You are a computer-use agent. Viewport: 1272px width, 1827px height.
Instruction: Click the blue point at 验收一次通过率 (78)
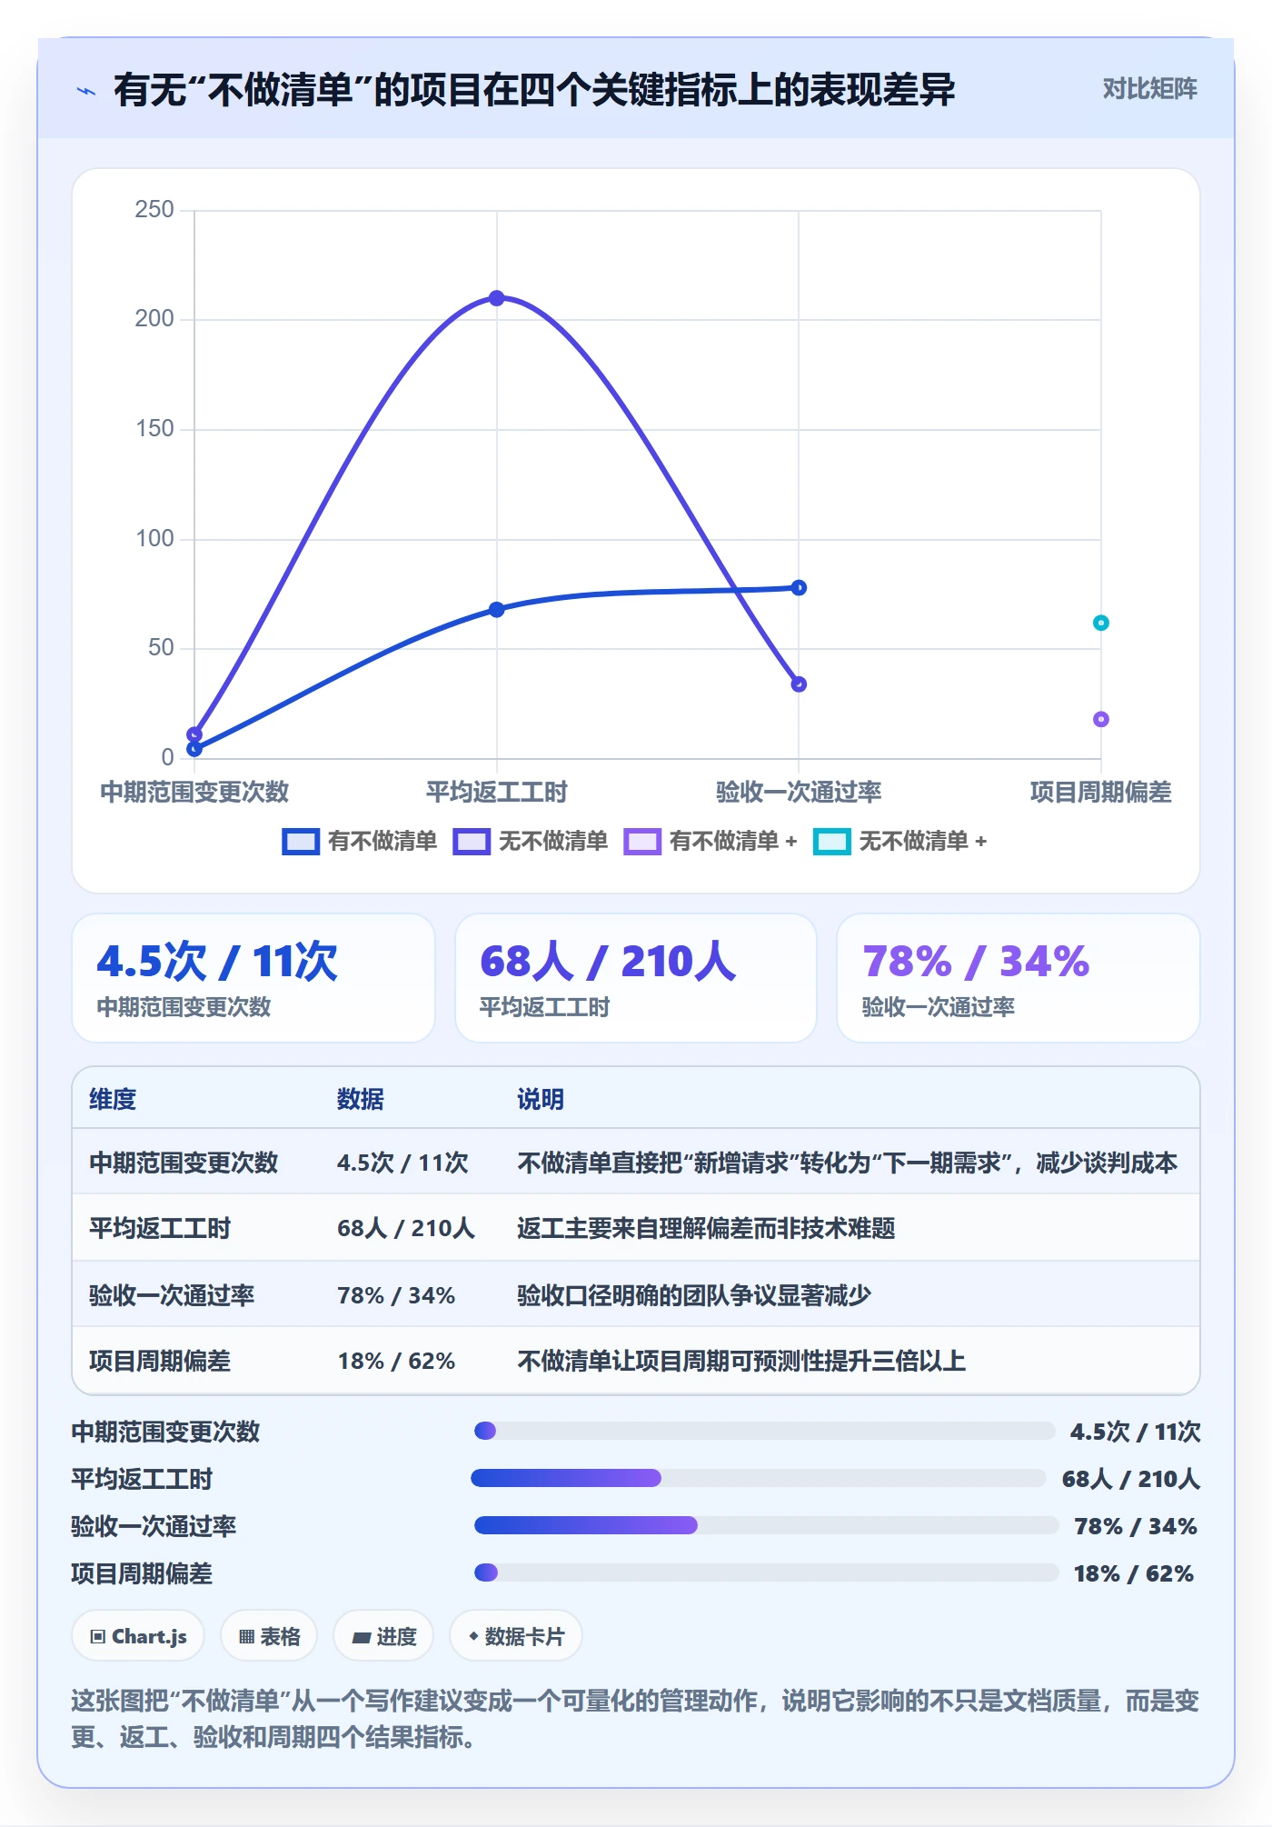(x=799, y=587)
